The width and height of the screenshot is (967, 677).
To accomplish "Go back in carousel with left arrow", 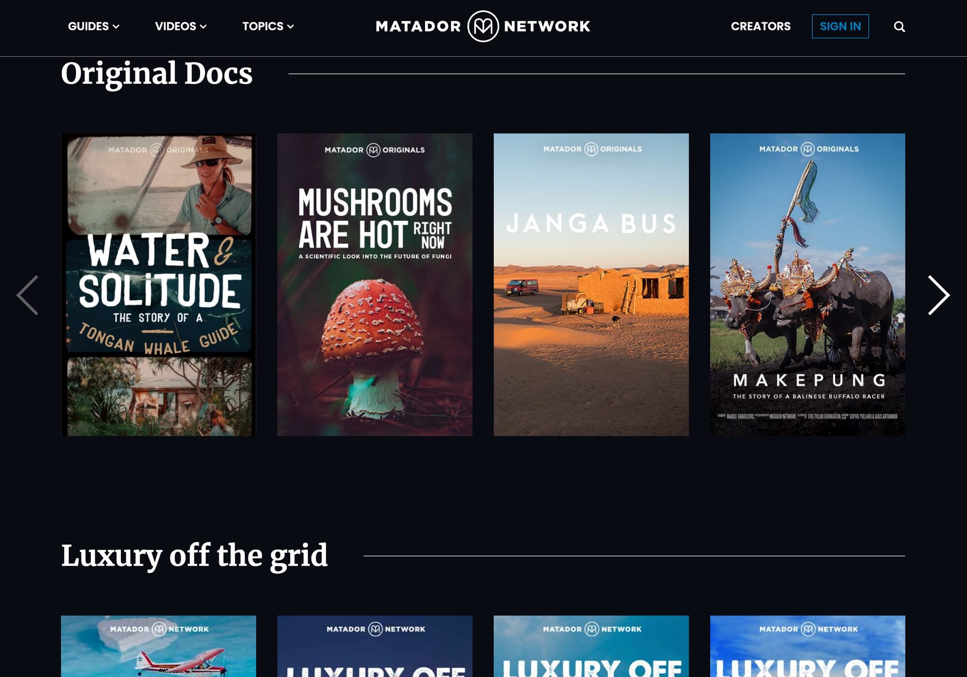I will (x=28, y=295).
